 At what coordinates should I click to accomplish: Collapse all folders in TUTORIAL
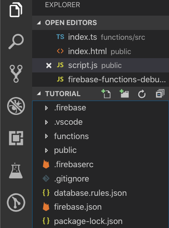tap(160, 94)
